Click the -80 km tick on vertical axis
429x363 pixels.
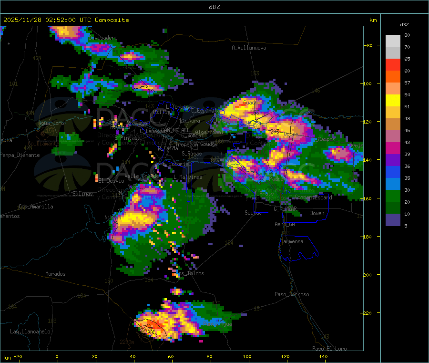[368, 45]
